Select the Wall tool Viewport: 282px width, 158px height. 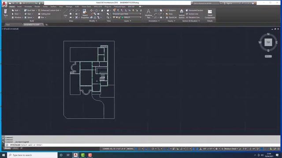15,11
